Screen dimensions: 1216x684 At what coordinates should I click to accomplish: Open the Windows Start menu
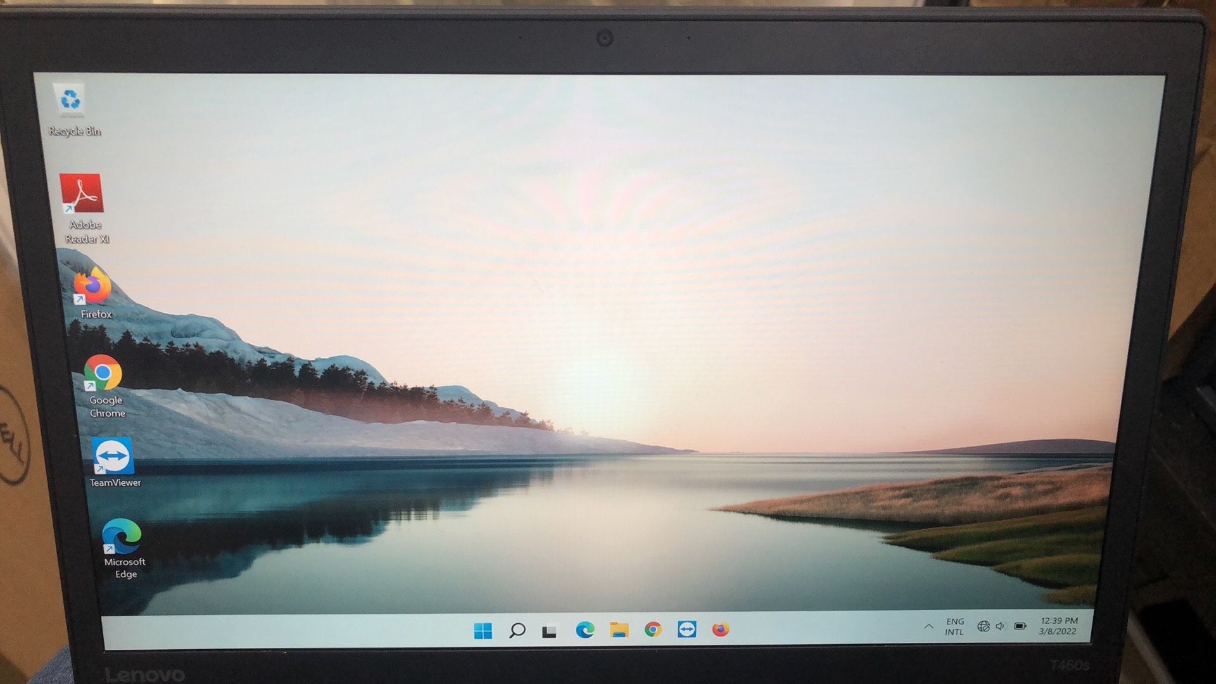point(483,630)
